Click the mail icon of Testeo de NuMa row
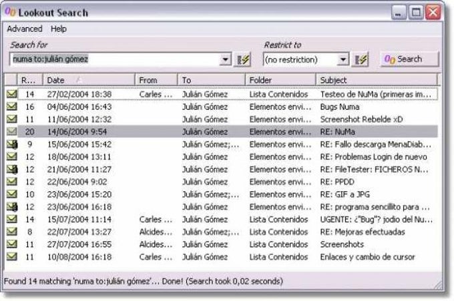This screenshot has height=301, width=454. [x=11, y=94]
